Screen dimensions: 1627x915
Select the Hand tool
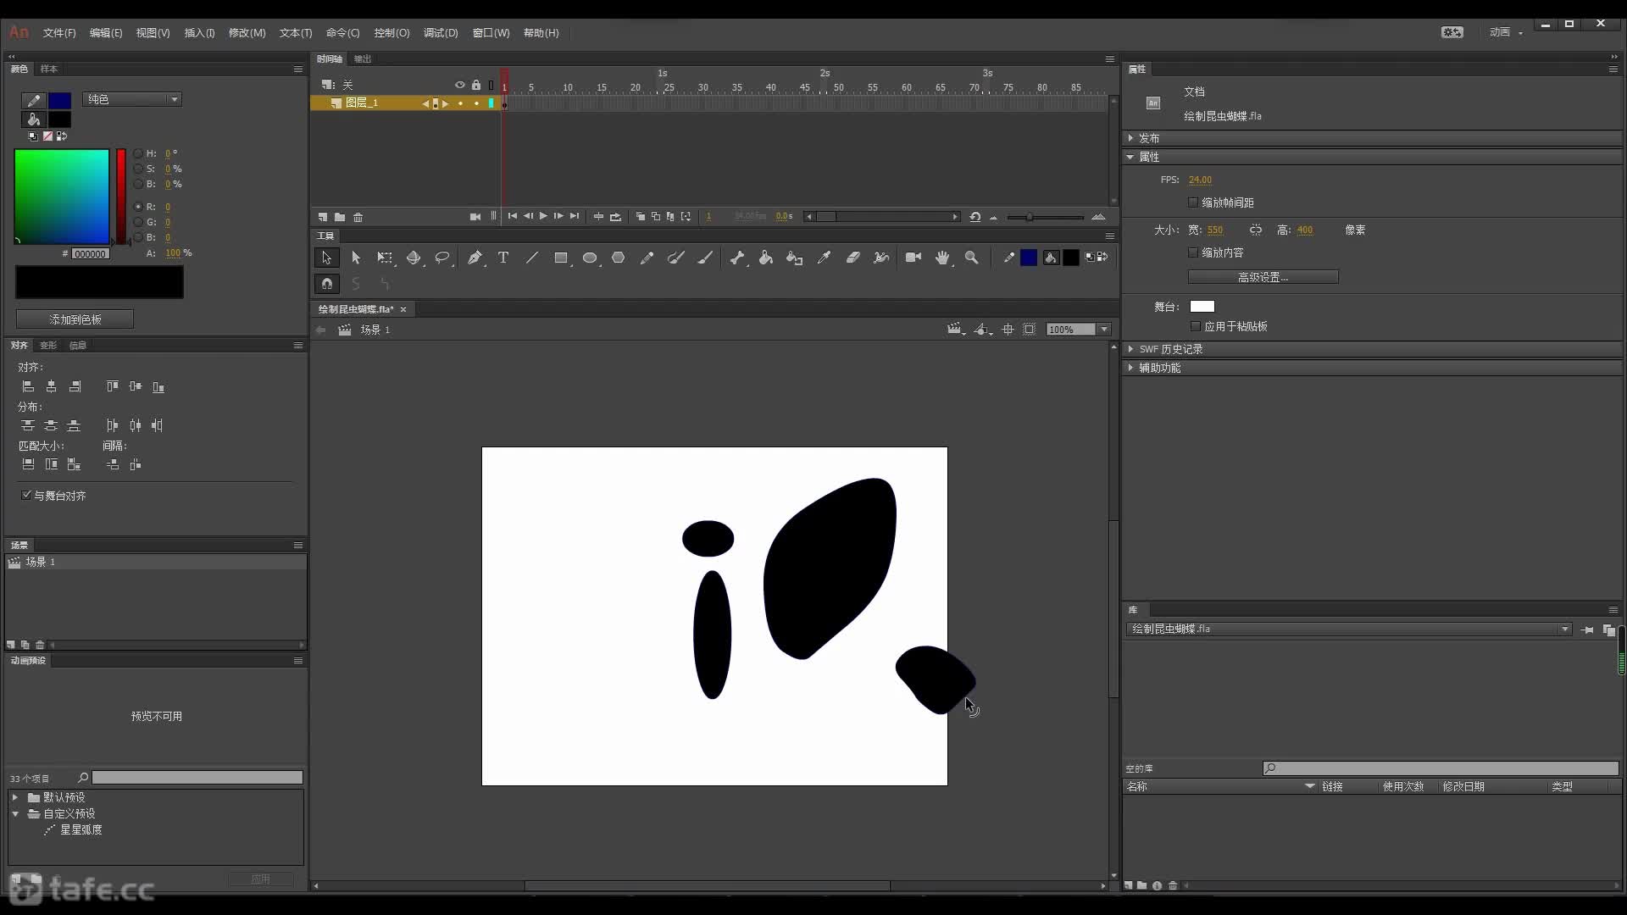[942, 258]
